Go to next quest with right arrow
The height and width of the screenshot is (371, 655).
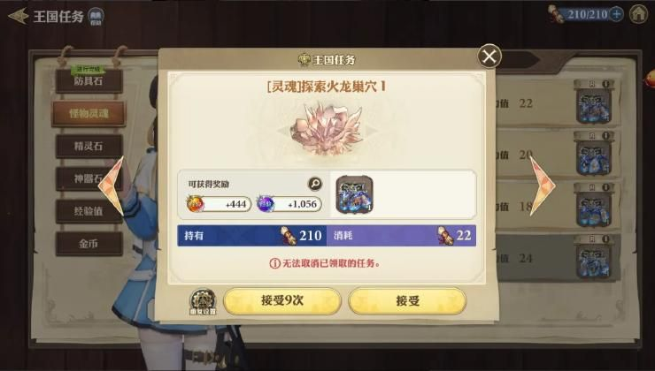tap(543, 185)
